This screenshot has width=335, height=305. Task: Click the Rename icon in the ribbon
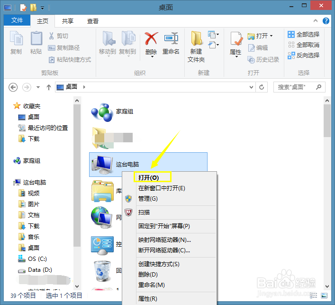pyautogui.click(x=171, y=39)
